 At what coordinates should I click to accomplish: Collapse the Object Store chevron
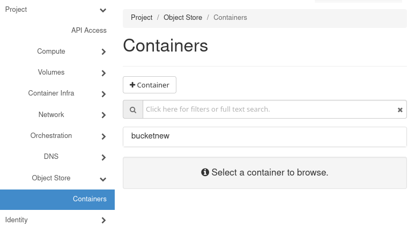coord(103,179)
